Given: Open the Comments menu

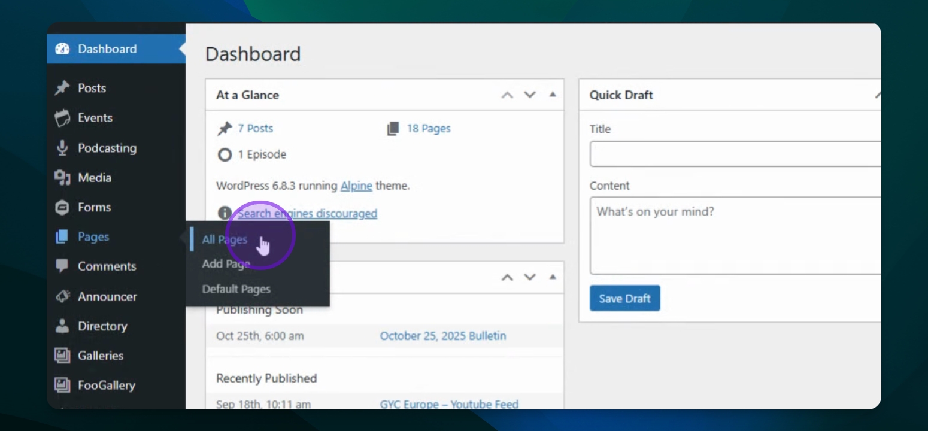Looking at the screenshot, I should point(116,266).
